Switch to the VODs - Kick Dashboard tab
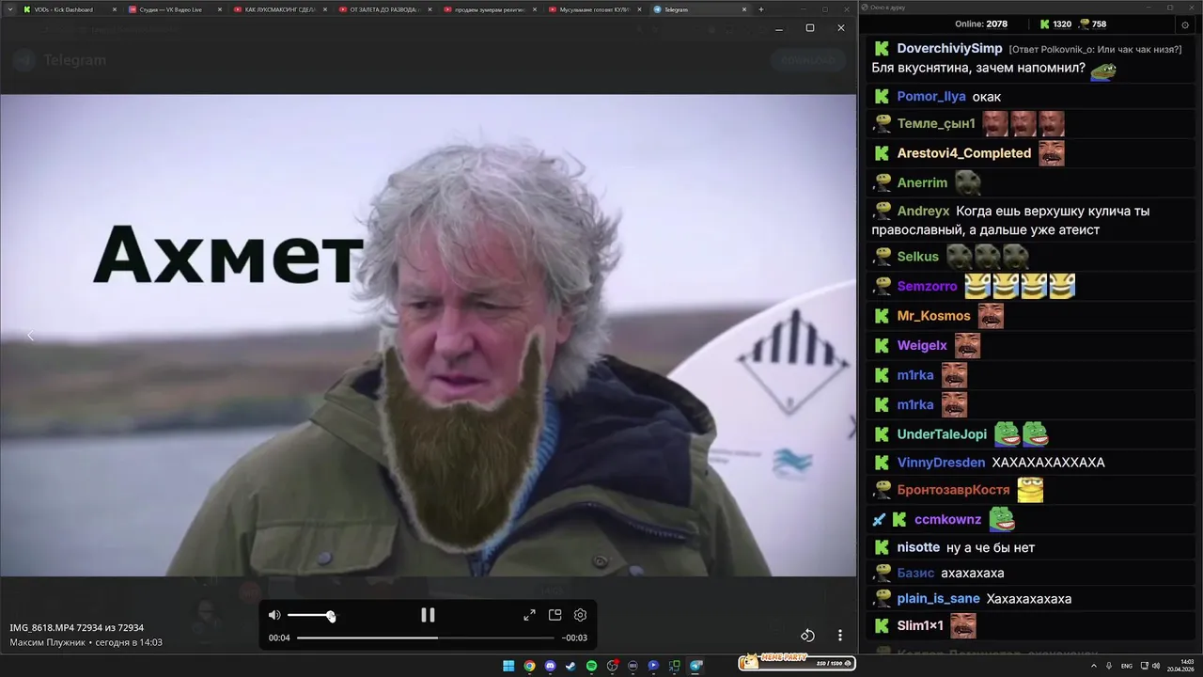Image resolution: width=1203 pixels, height=677 pixels. click(x=70, y=9)
